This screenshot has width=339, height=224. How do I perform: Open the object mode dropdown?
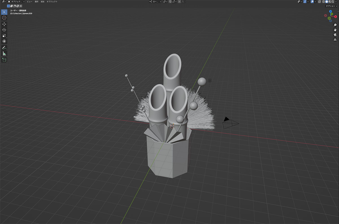click(x=16, y=2)
